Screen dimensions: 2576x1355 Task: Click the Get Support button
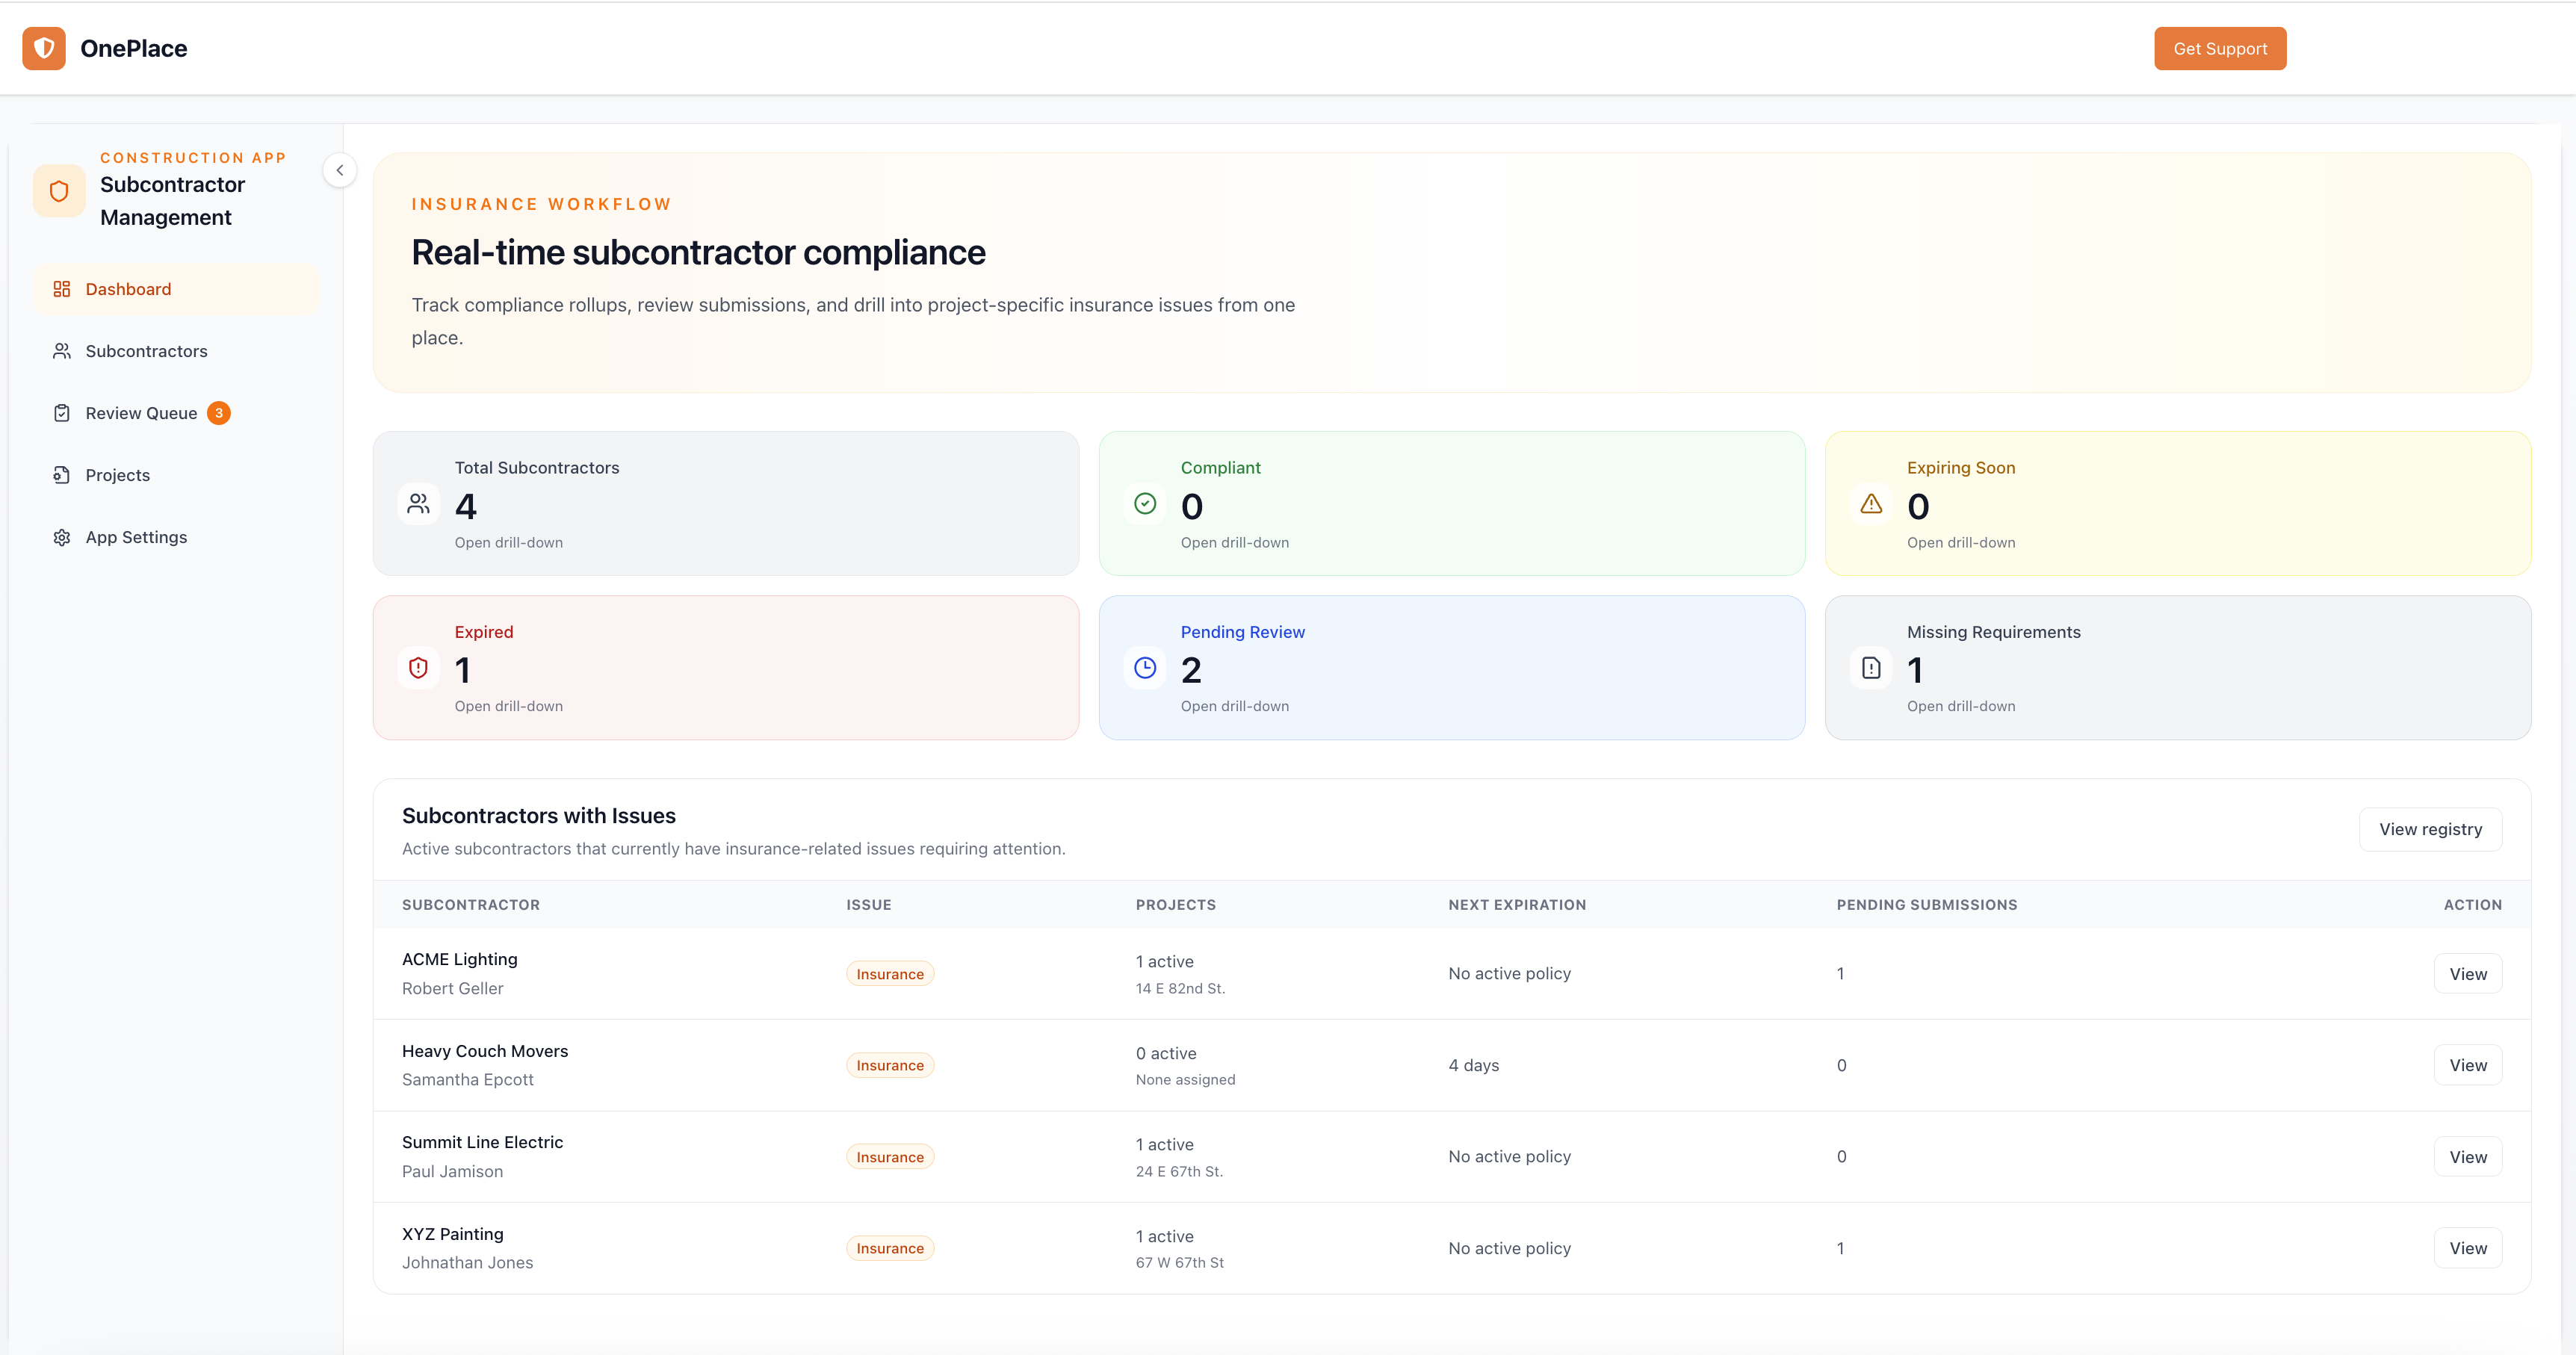[2219, 48]
